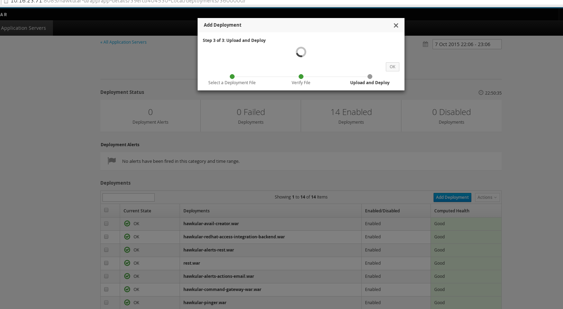Select the rest.war row checkbox
Viewport: 563px width, 309px height.
tap(106, 263)
